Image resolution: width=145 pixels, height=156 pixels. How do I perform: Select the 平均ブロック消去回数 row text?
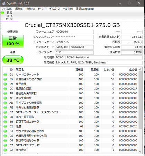pyautogui.click(x=29, y=103)
